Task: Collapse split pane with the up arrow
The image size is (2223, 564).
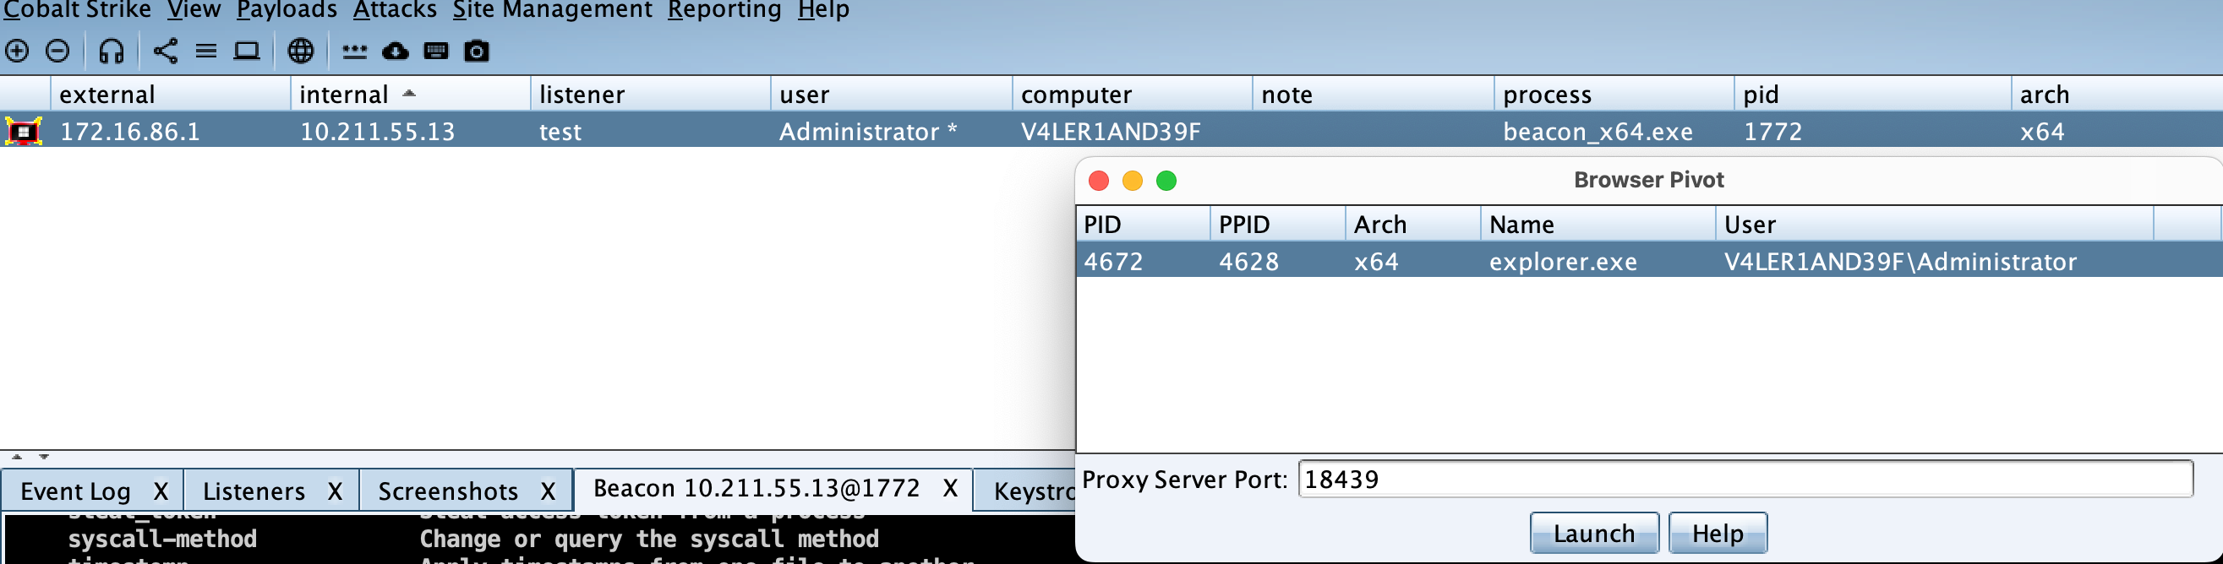Action: 16,457
